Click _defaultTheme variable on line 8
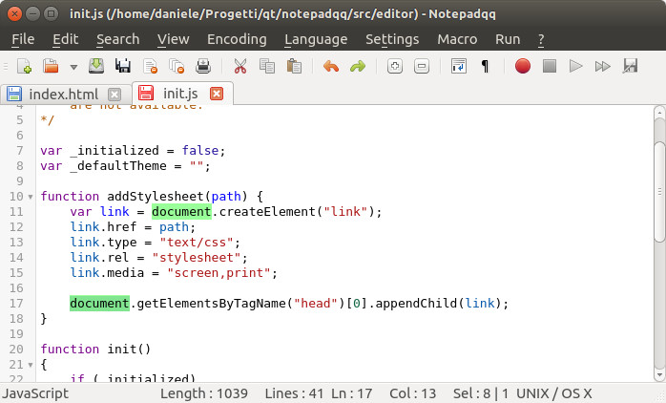Image resolution: width=666 pixels, height=403 pixels. (x=118, y=166)
